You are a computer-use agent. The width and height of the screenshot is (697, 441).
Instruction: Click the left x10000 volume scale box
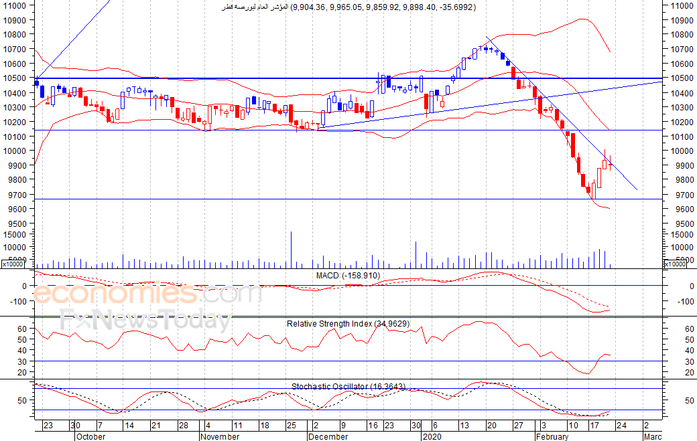coord(13,264)
